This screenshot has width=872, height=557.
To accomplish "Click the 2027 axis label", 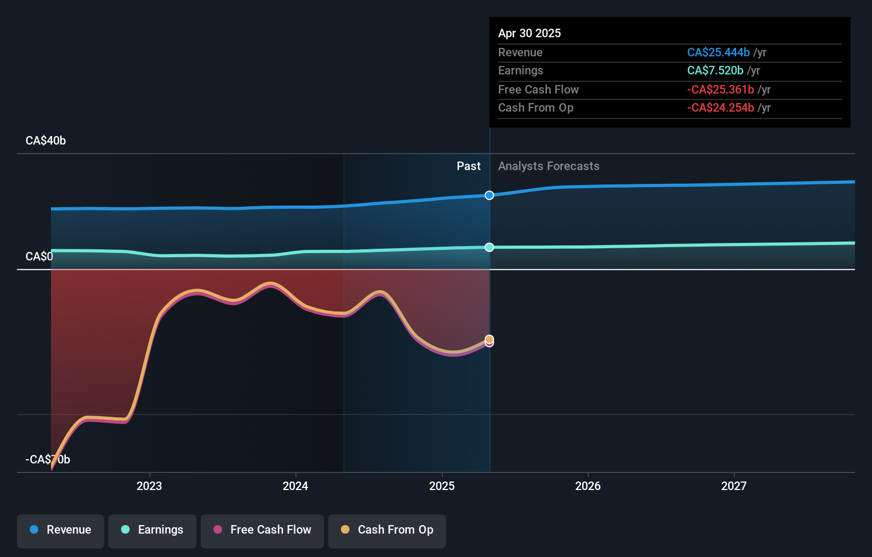I will [734, 486].
